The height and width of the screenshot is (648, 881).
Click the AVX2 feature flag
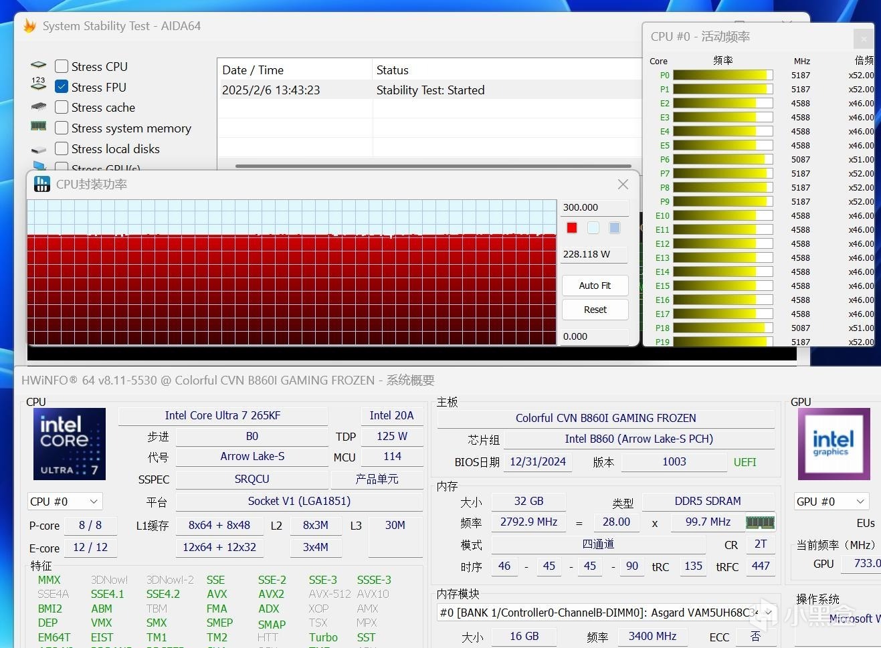click(x=271, y=594)
